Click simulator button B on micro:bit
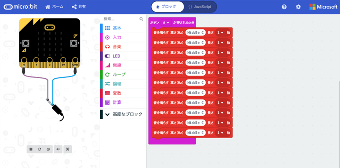Viewport: 340px width, 168px height. click(73, 43)
